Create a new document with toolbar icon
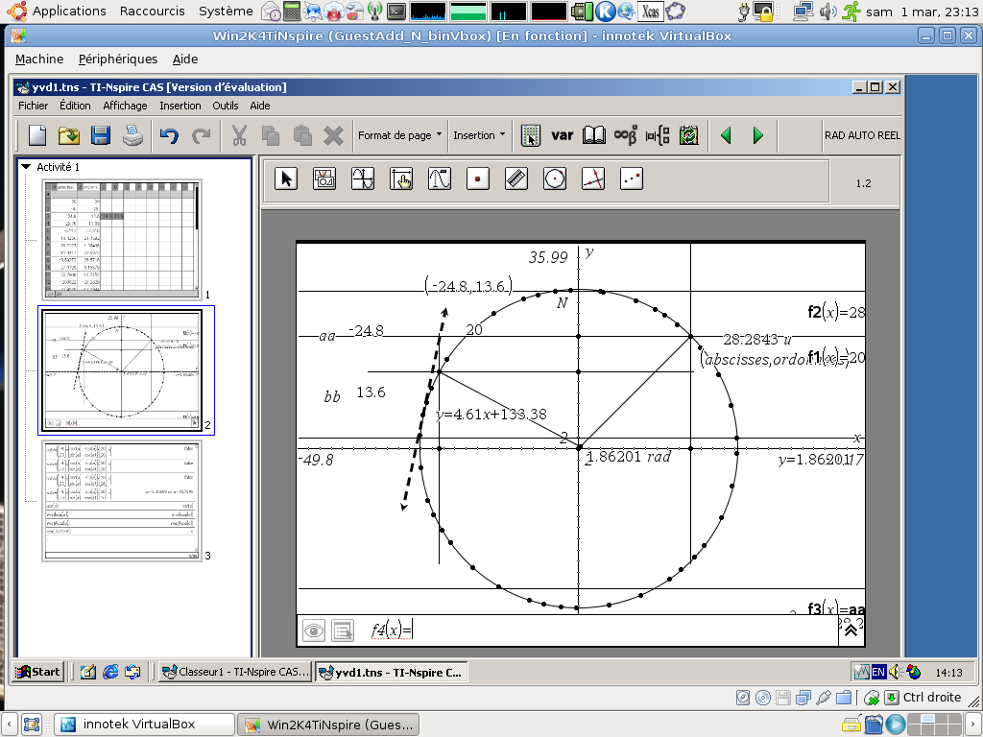983x737 pixels. [x=37, y=135]
